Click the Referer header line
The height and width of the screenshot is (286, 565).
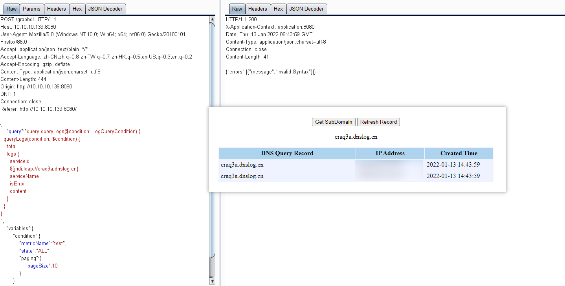coord(39,109)
